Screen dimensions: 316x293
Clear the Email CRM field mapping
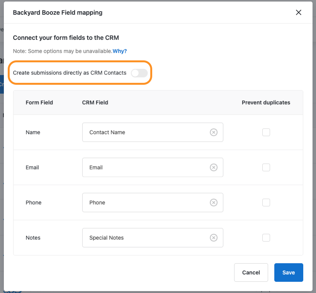click(x=214, y=167)
